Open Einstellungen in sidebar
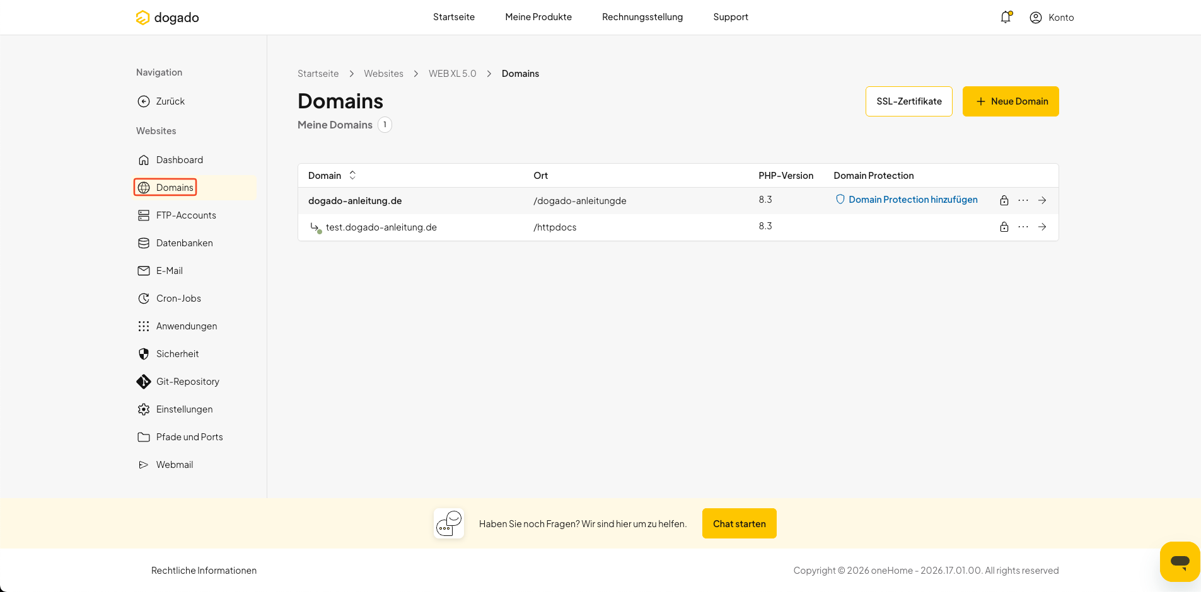 (x=175, y=409)
